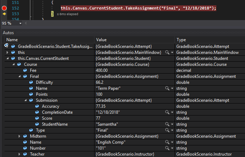Select the Accuracy value 77.35
Image resolution: width=245 pixels, height=157 pixels.
[100, 106]
